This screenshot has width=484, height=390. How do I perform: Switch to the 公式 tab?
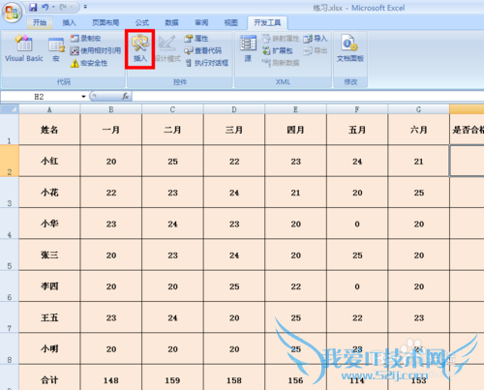click(142, 22)
